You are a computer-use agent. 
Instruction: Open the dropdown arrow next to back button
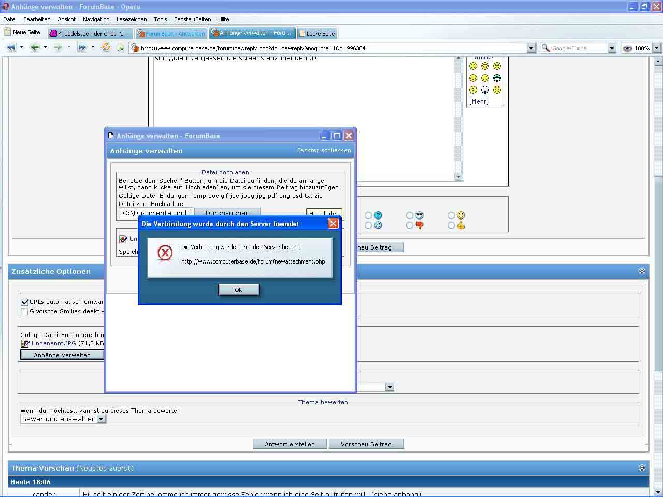click(x=45, y=48)
